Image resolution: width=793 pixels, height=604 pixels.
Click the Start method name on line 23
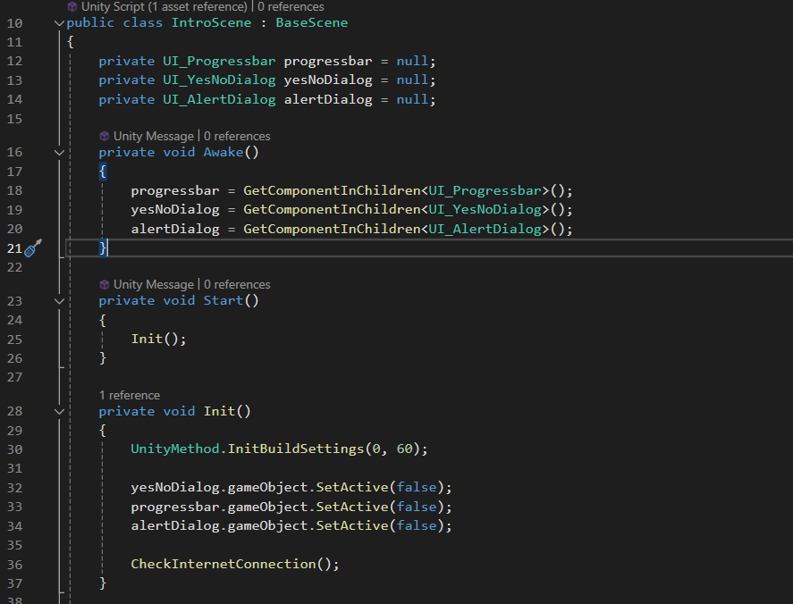tap(224, 301)
